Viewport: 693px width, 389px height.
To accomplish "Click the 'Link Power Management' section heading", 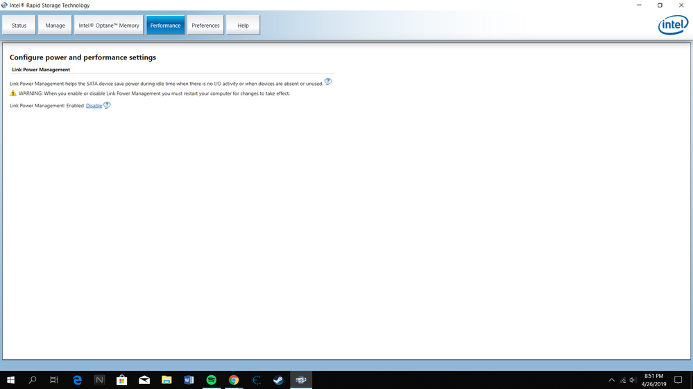I will pos(41,70).
